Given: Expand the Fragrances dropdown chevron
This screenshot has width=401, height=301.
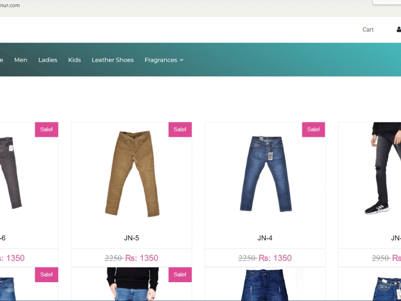Looking at the screenshot, I should [x=182, y=60].
